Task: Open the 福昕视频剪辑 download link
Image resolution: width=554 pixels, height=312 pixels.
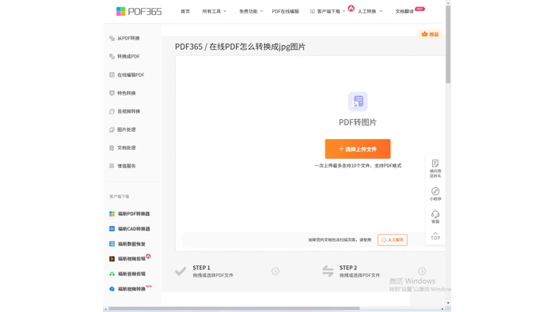Action: click(131, 259)
